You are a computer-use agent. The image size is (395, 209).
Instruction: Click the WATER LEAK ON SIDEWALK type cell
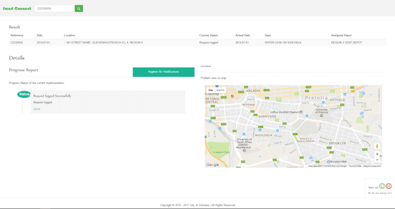click(283, 43)
